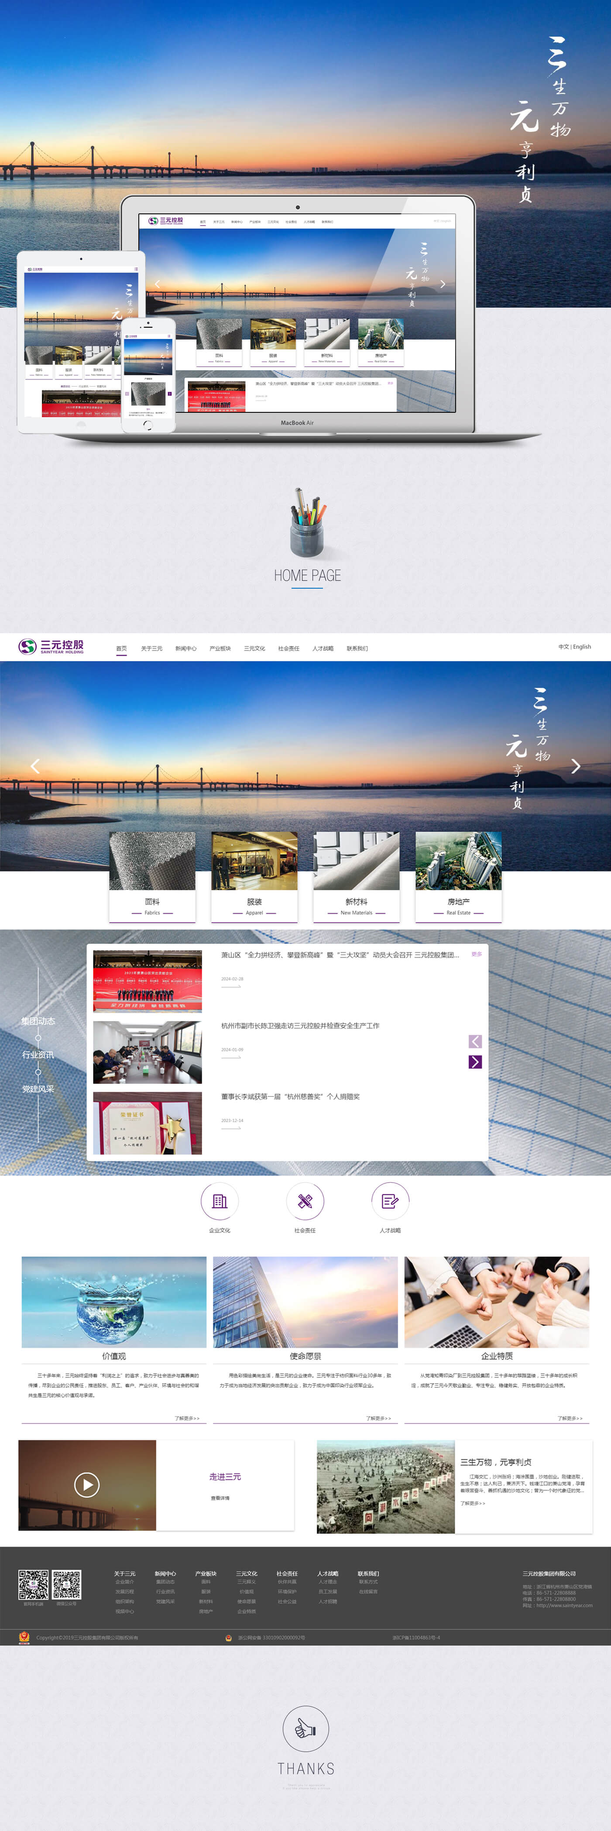Screen dimensions: 611x1831
Task: Open 新闻中心 in the top navigation
Action: tap(185, 648)
